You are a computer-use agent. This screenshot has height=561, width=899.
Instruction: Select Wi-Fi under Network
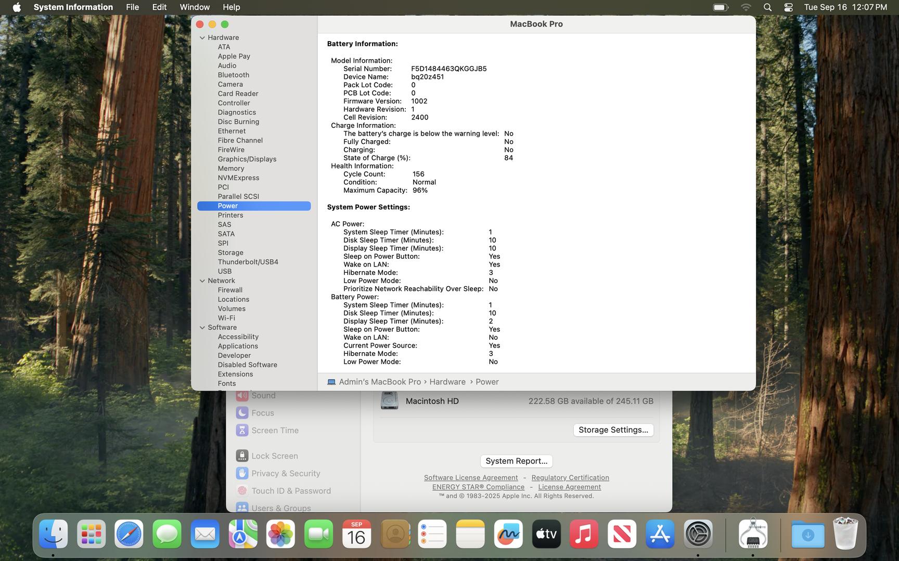coord(226,318)
